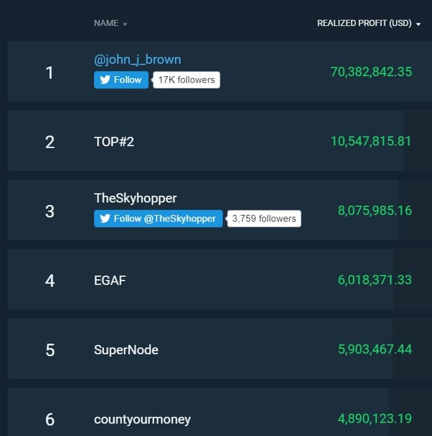This screenshot has width=432, height=436.
Task: View the 17K followers bubble
Action: coord(186,80)
